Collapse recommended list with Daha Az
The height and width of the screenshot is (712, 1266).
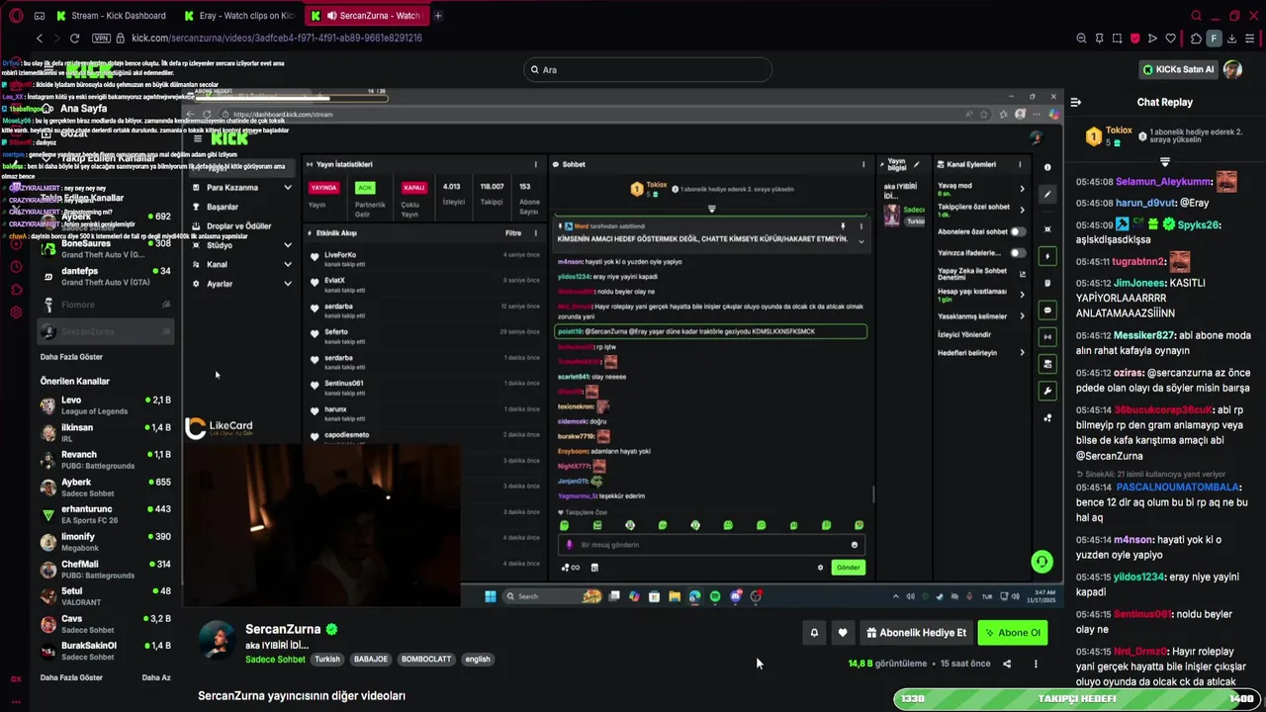156,677
